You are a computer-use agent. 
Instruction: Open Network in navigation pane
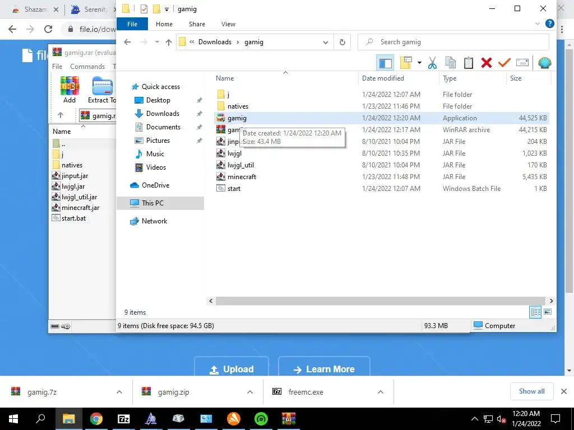tap(154, 221)
